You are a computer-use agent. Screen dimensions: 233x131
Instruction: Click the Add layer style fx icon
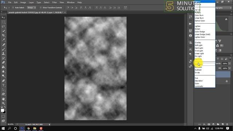(205, 124)
